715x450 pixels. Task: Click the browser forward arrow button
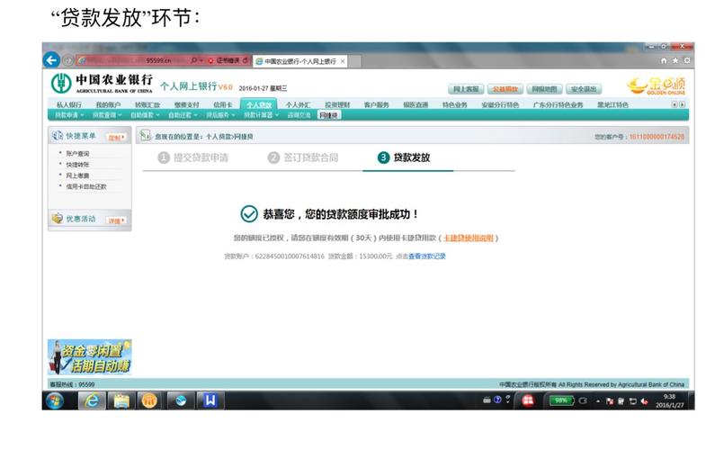tap(68, 60)
